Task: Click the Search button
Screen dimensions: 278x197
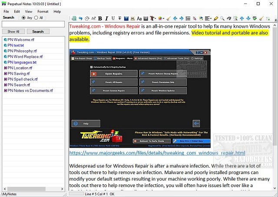Action: 38,32
